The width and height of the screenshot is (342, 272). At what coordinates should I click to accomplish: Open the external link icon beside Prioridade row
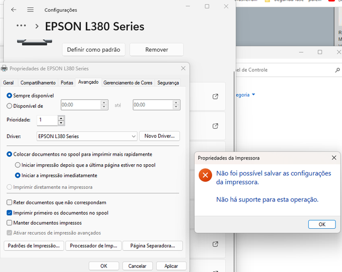[x=215, y=126]
